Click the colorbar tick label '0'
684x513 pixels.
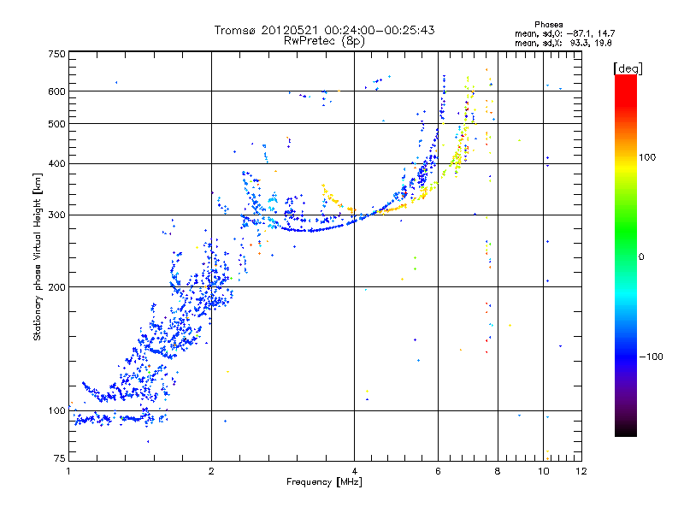click(641, 257)
